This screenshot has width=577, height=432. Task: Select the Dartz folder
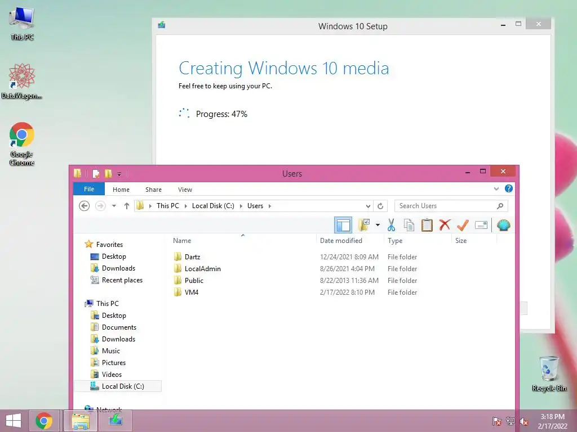[193, 256]
